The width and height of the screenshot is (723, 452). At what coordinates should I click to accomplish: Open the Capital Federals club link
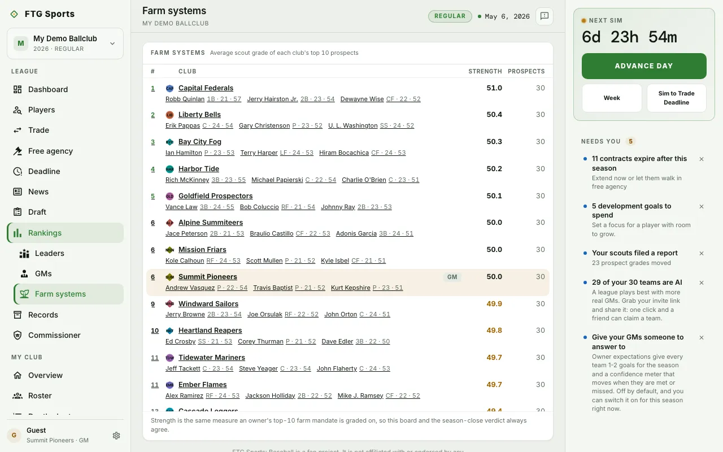pos(206,88)
